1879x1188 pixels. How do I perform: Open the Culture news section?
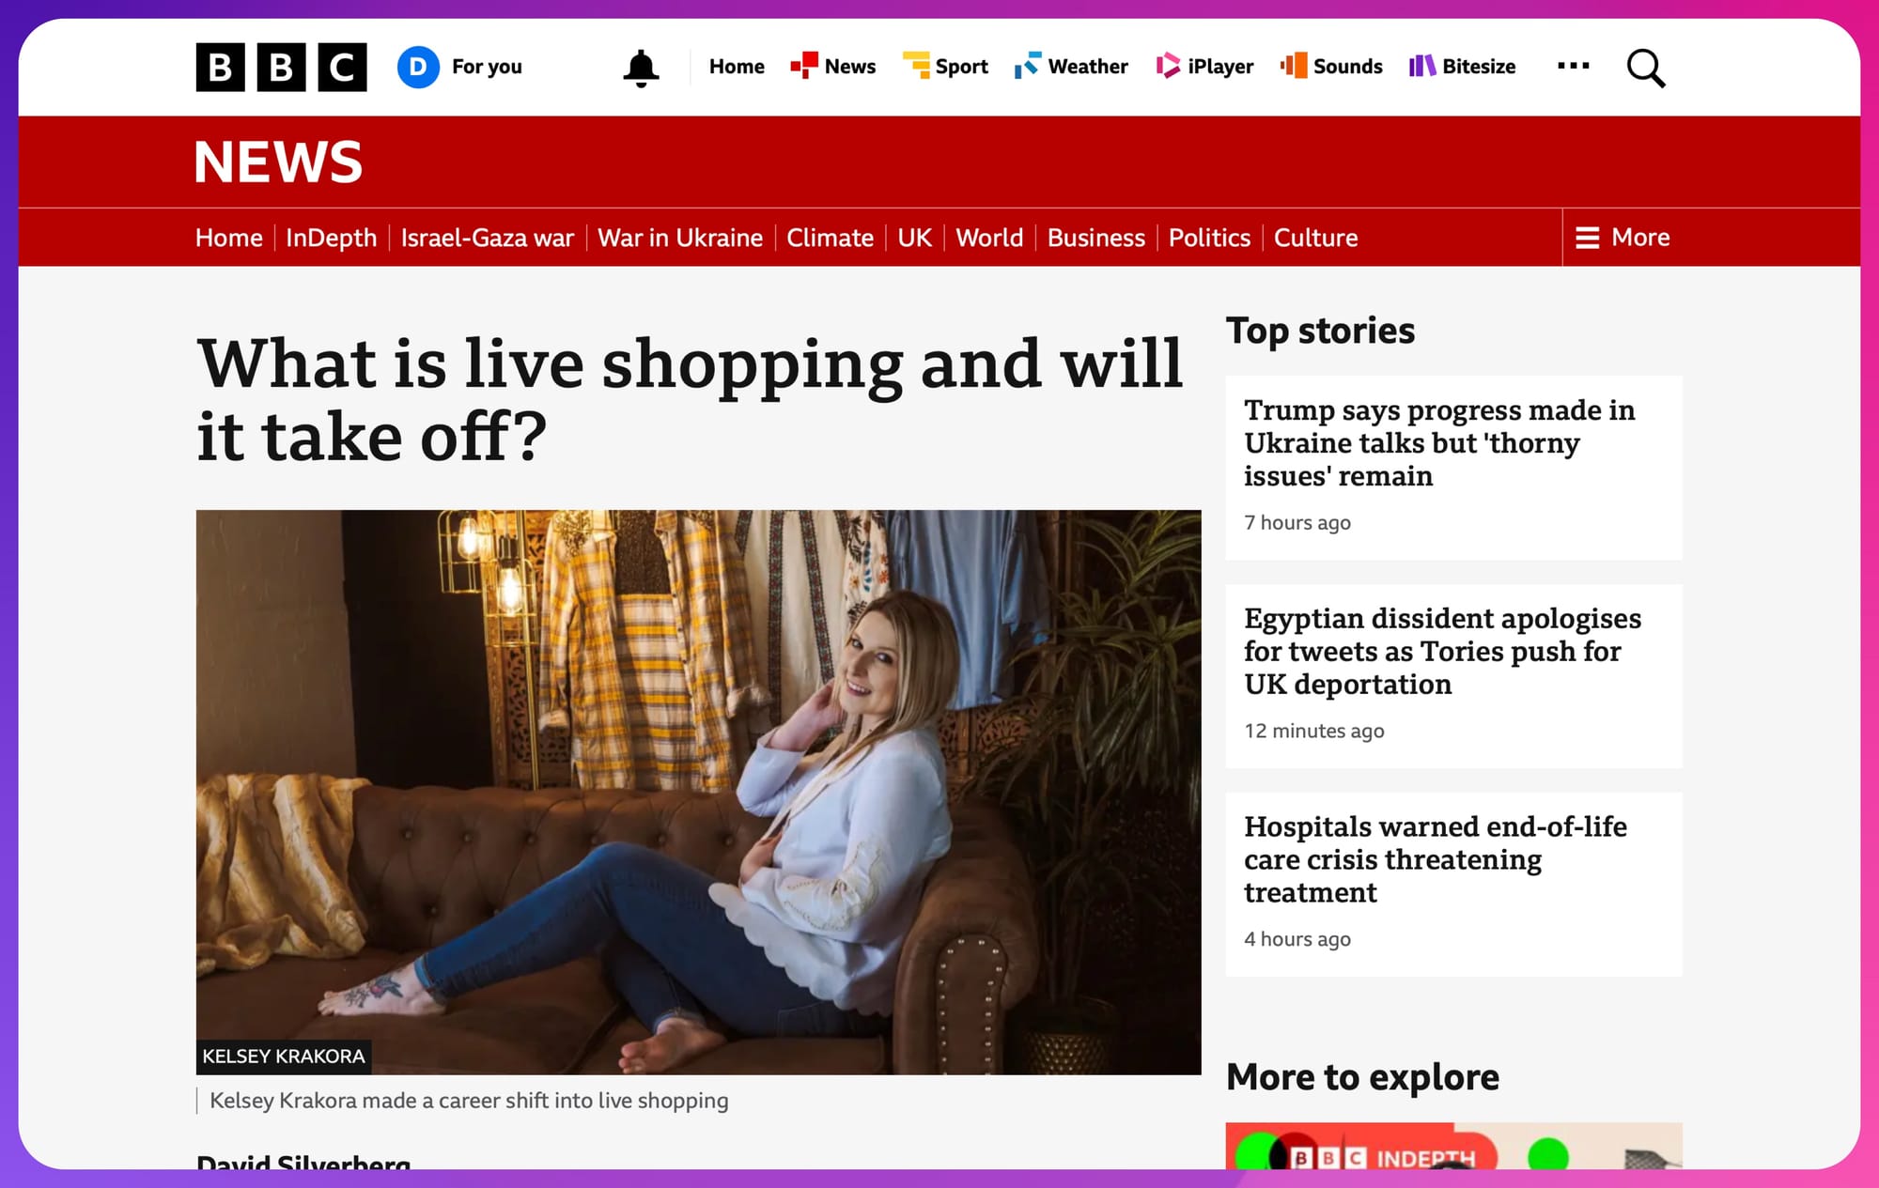click(1315, 238)
